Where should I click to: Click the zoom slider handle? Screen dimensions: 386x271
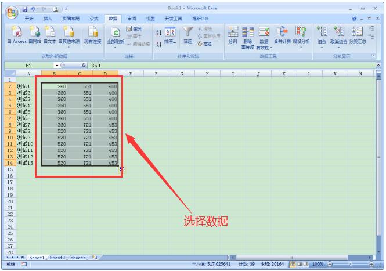pos(351,265)
